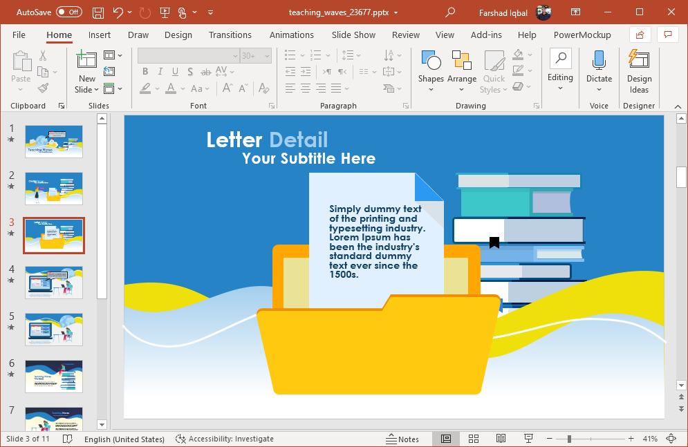
Task: Open the Transitions tab
Action: 230,35
